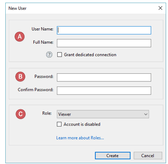Image resolution: width=168 pixels, height=164 pixels.
Task: Click the "Account is disabled" label text
Action: [82, 124]
